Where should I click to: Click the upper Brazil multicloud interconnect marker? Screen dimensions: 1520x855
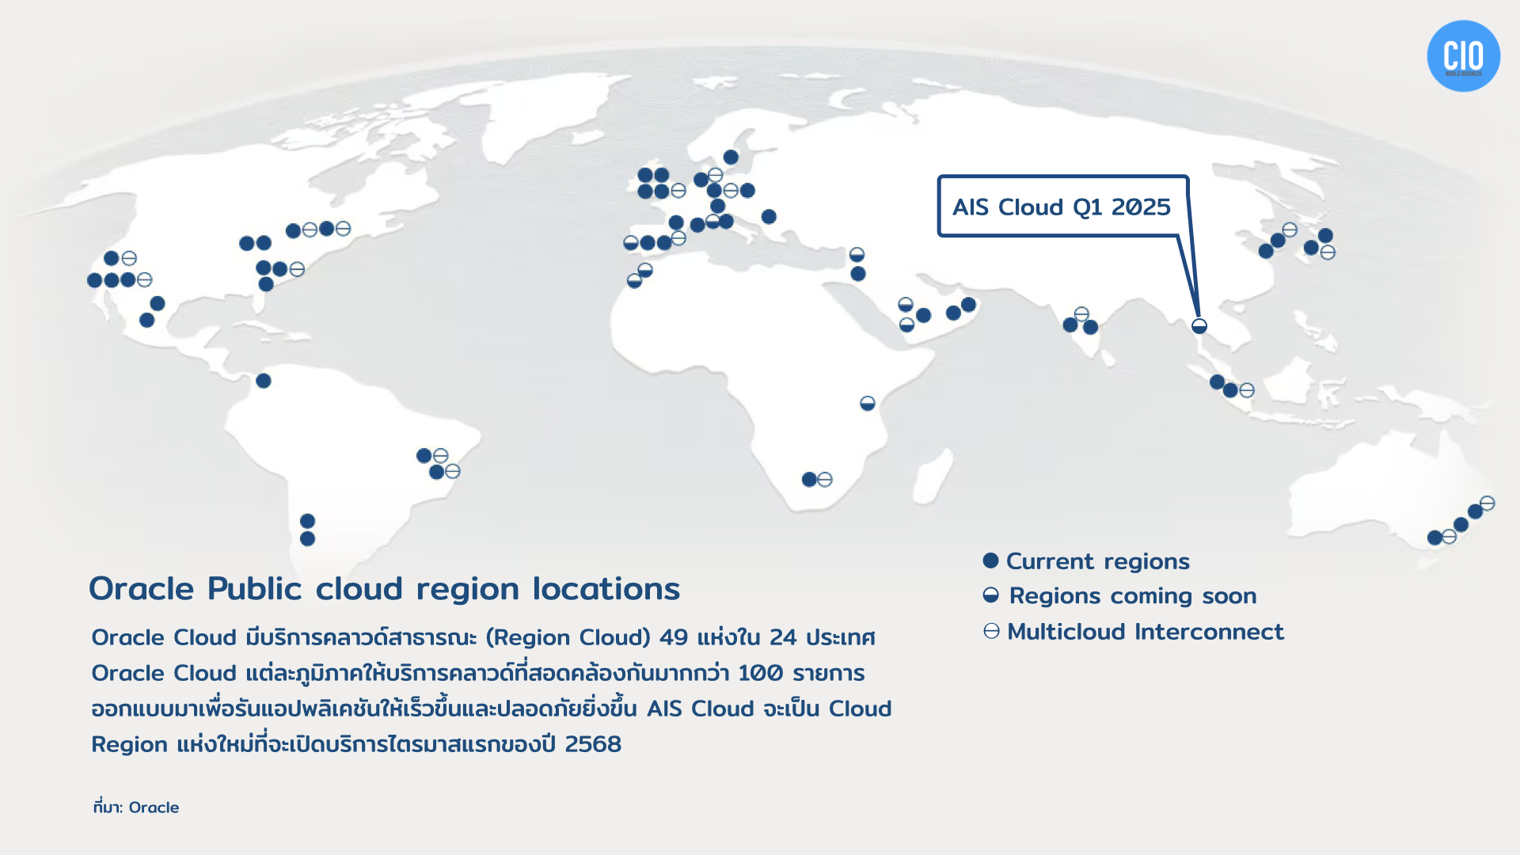pyautogui.click(x=441, y=455)
